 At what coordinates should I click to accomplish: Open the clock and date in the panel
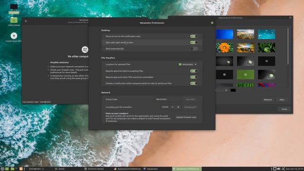point(294,169)
